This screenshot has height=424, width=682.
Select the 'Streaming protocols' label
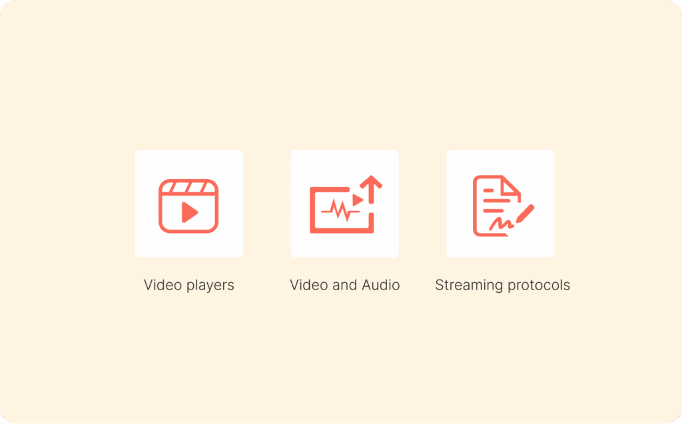[x=502, y=286]
